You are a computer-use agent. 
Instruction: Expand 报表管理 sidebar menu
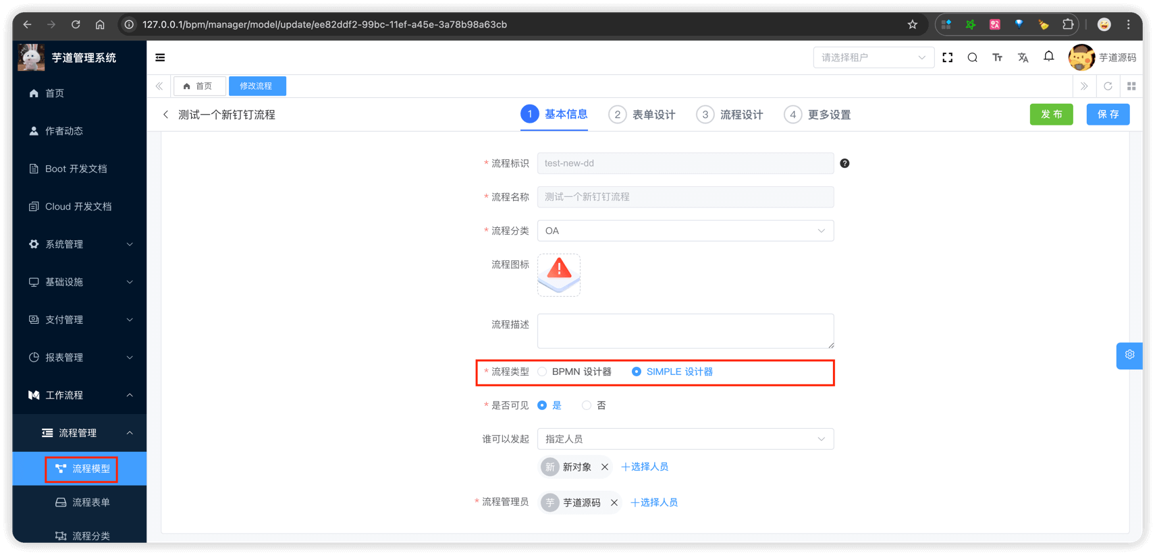80,357
